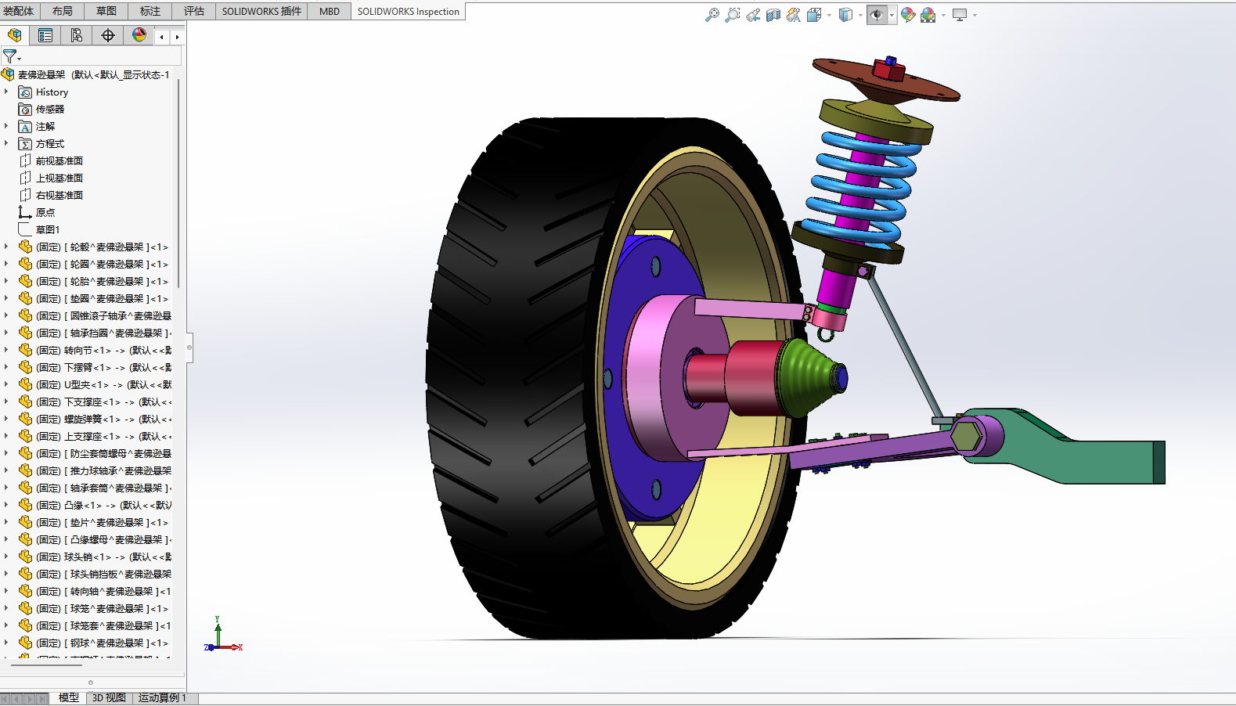1236x706 pixels.
Task: Open the 3D 视图 bottom tab
Action: [x=109, y=697]
